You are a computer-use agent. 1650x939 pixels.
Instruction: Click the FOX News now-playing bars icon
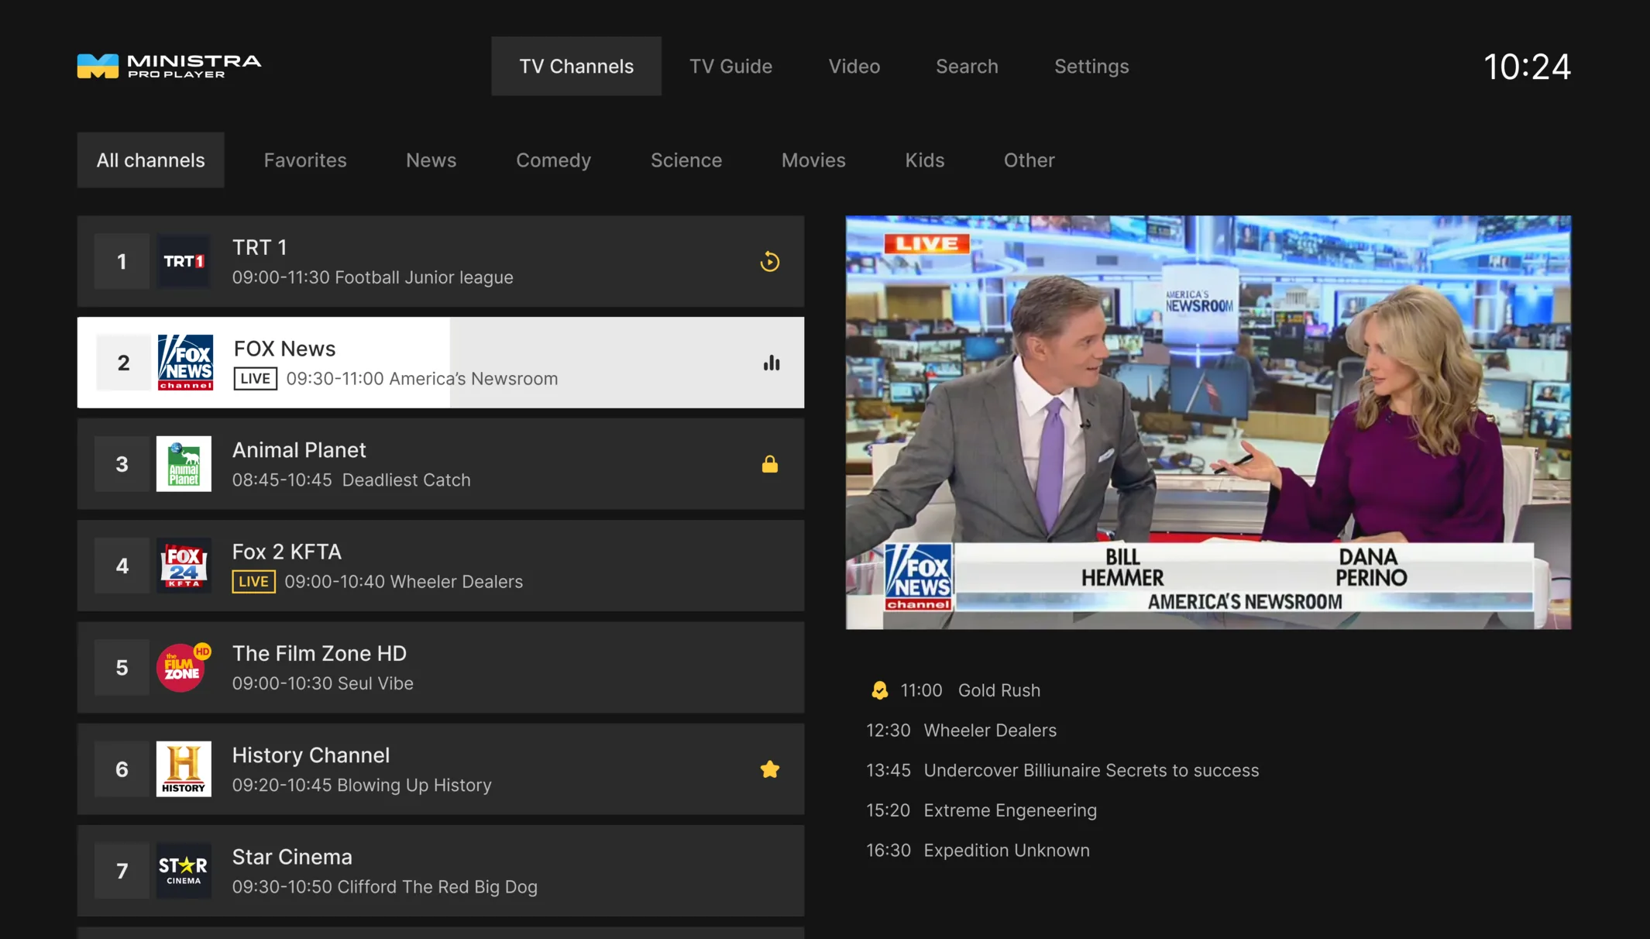pyautogui.click(x=772, y=363)
